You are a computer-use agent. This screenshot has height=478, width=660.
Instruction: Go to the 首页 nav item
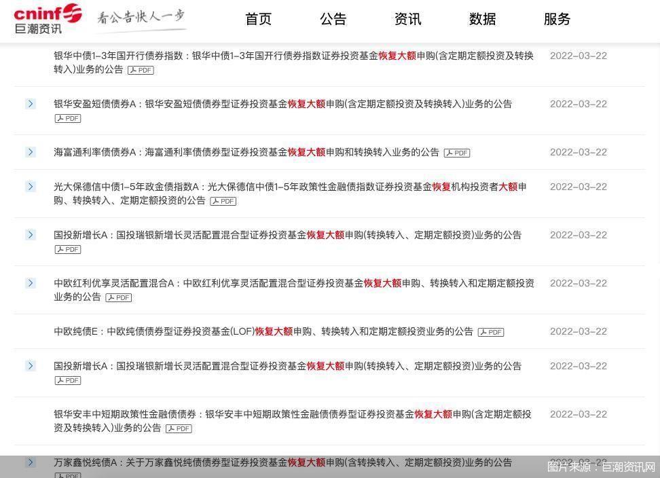(259, 19)
